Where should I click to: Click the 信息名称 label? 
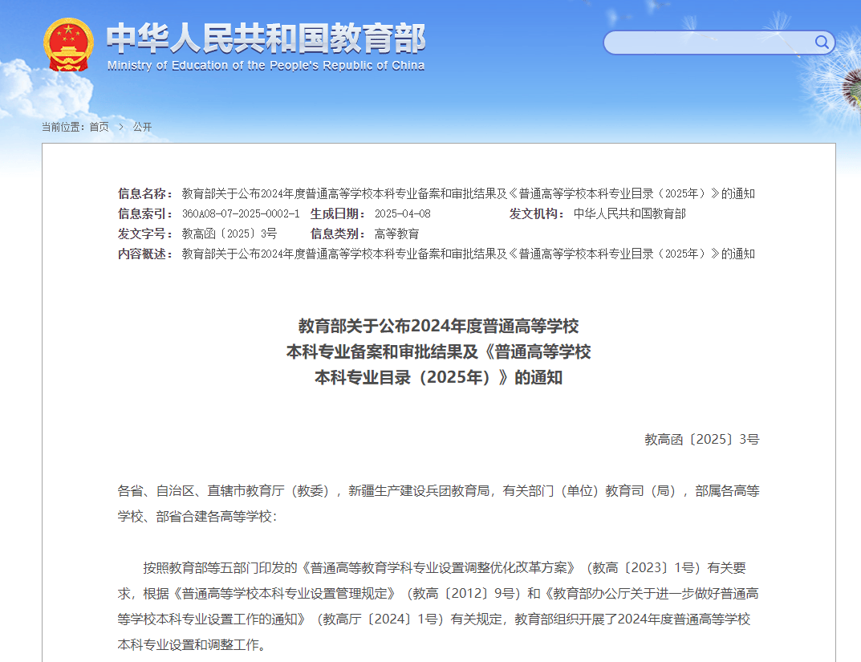[x=145, y=193]
